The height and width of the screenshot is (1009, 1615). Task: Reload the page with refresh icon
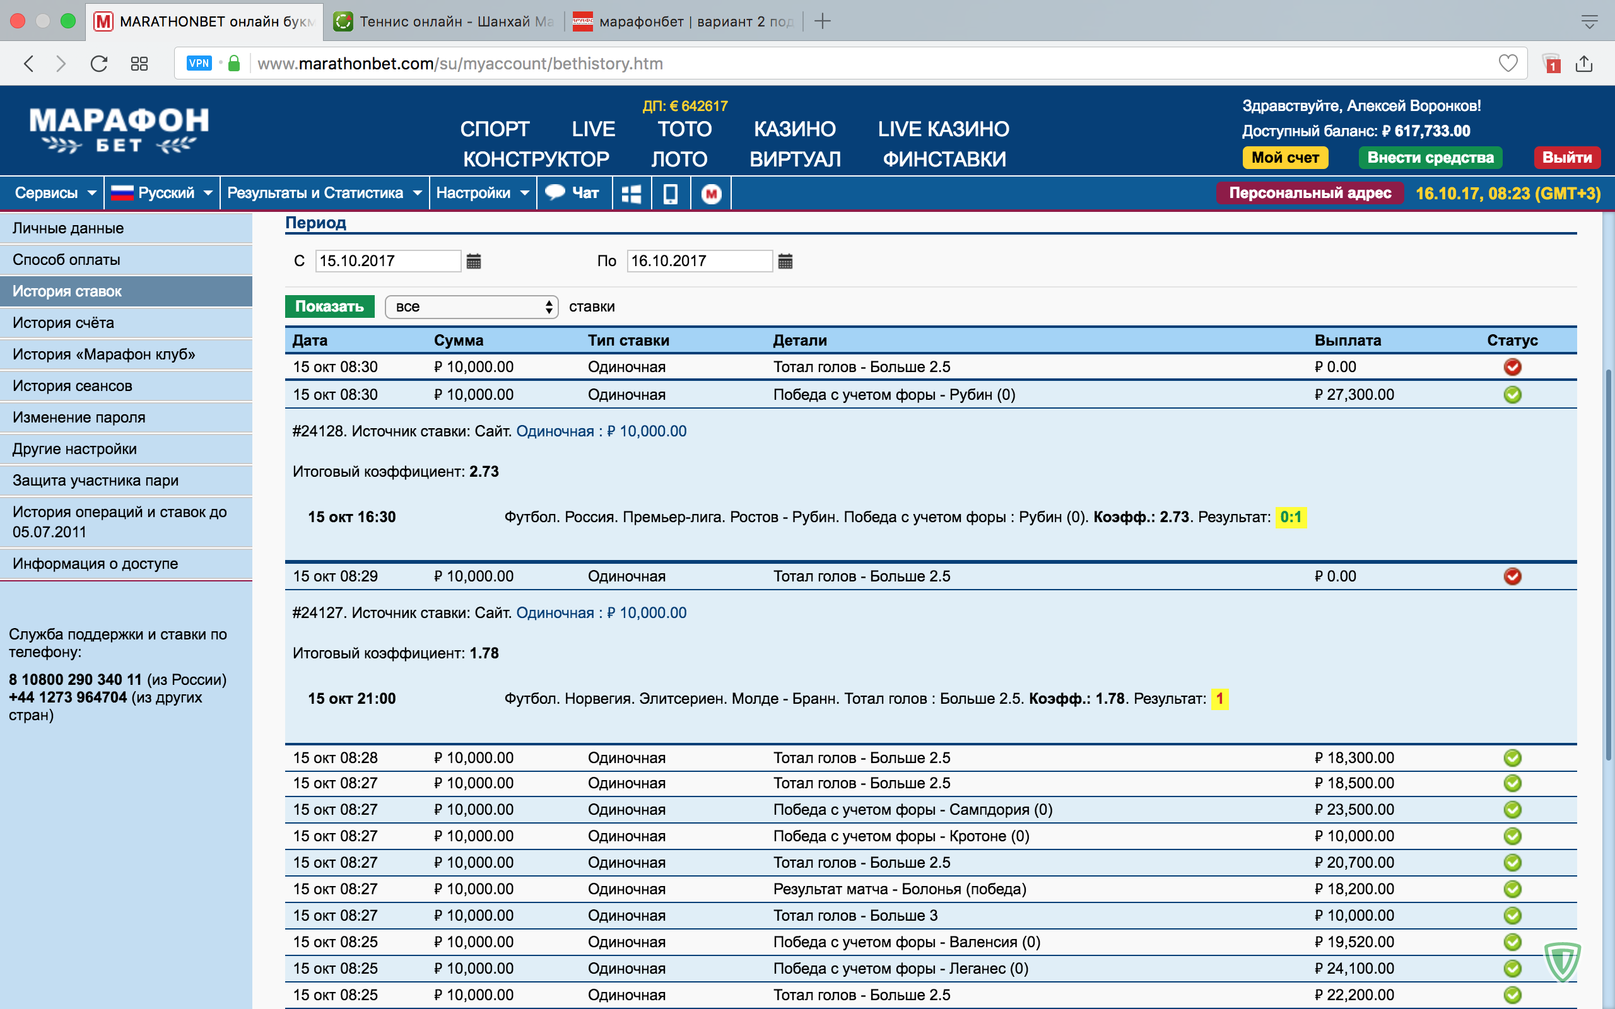click(x=99, y=64)
